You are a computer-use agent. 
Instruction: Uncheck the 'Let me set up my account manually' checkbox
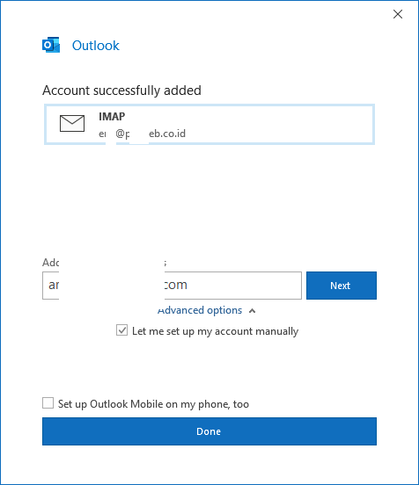click(x=121, y=330)
